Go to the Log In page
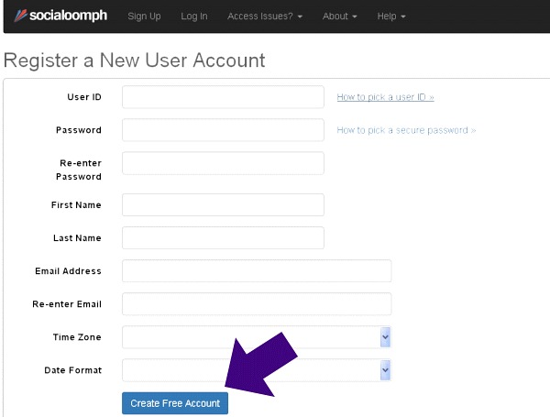 pos(194,16)
